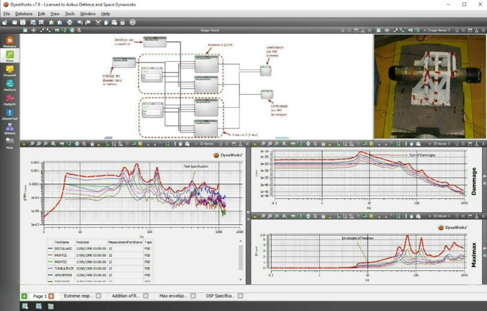Image resolution: width=487 pixels, height=311 pixels.
Task: Open the AlarmTool module
Action: point(9,114)
